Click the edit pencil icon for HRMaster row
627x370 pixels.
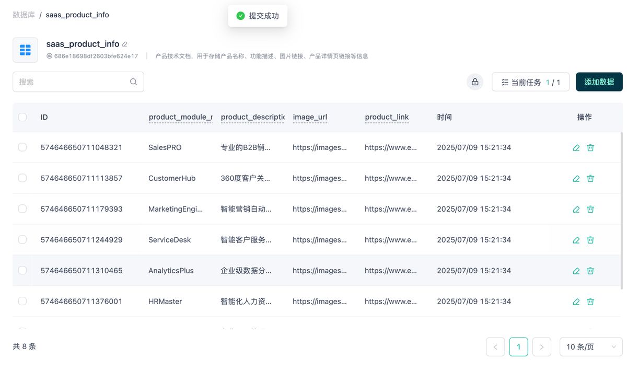pyautogui.click(x=576, y=302)
